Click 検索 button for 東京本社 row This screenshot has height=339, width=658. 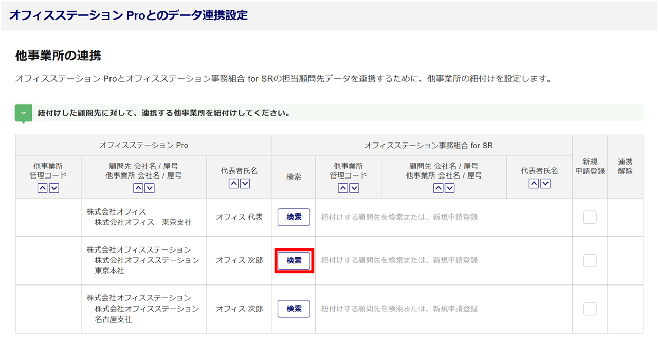[294, 260]
